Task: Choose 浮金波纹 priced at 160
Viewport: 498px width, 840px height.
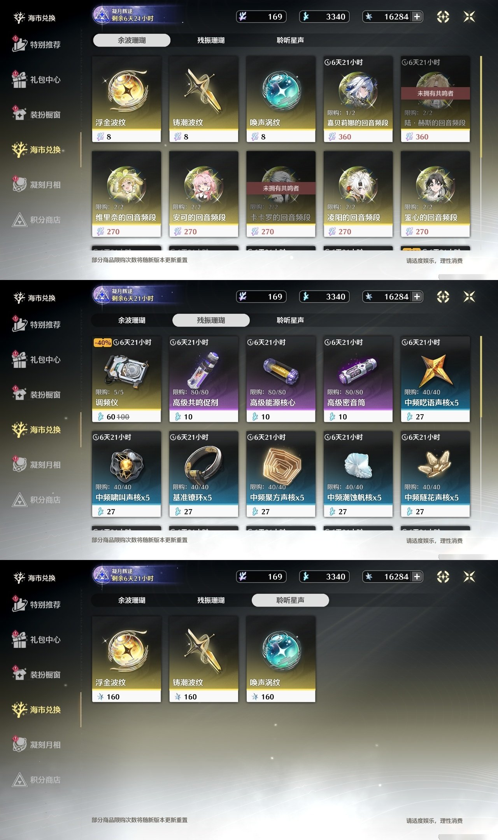Action: pyautogui.click(x=126, y=659)
